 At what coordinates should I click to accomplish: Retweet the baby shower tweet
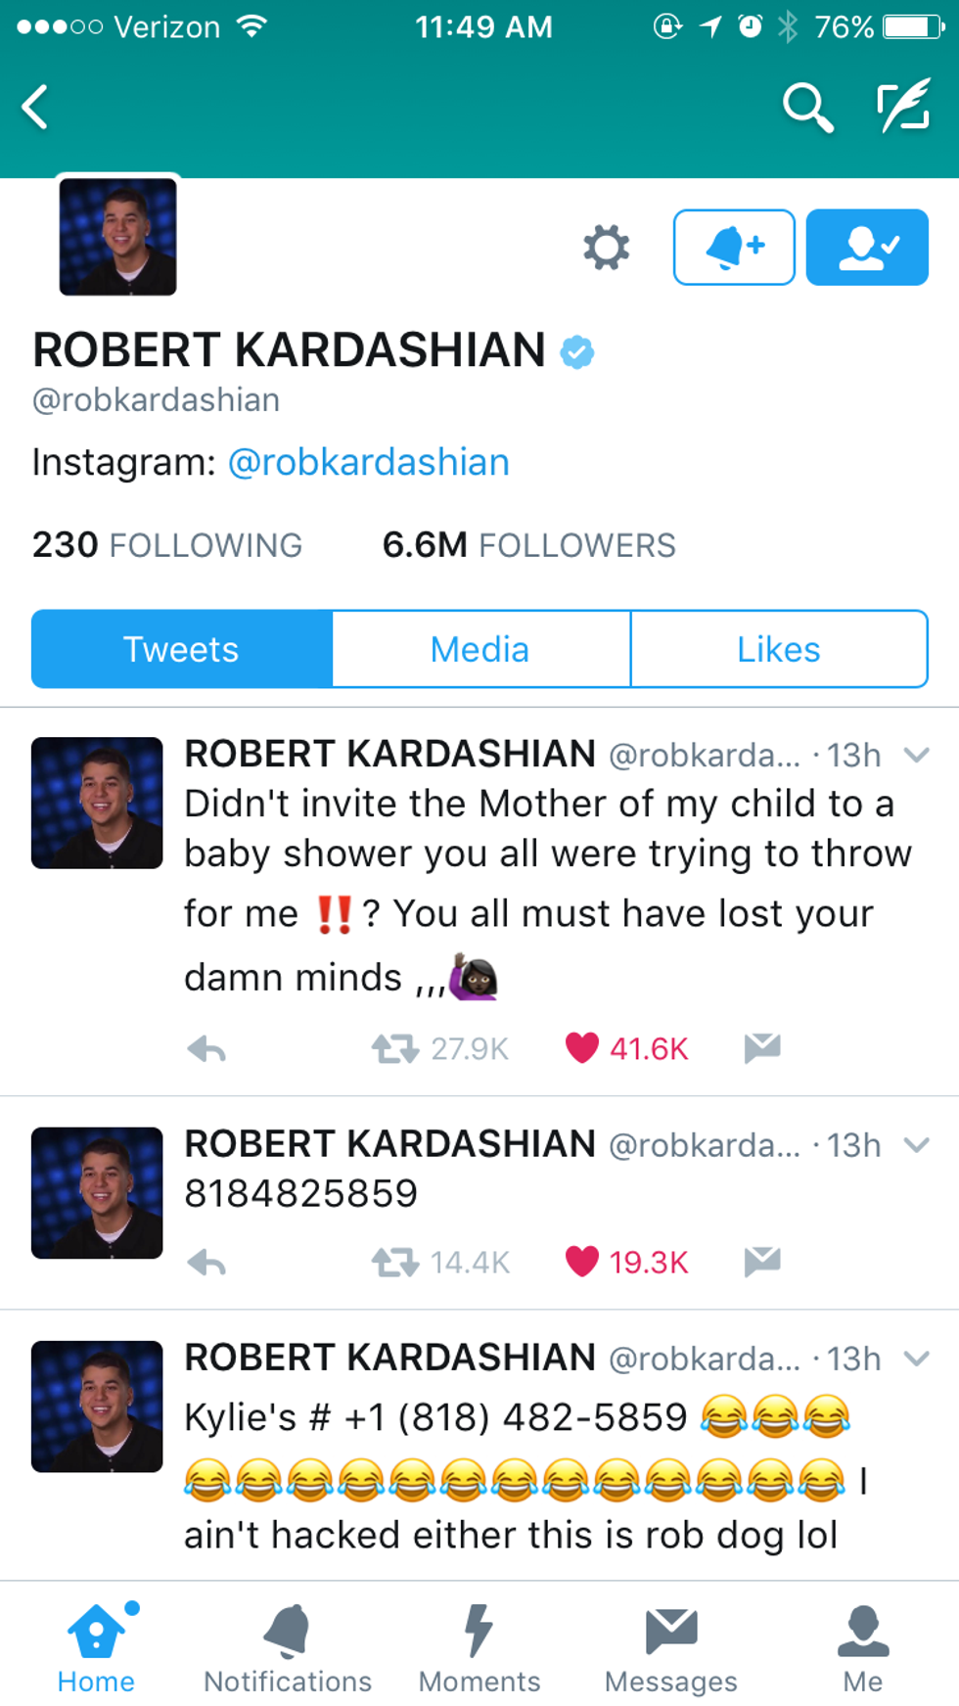point(394,1049)
